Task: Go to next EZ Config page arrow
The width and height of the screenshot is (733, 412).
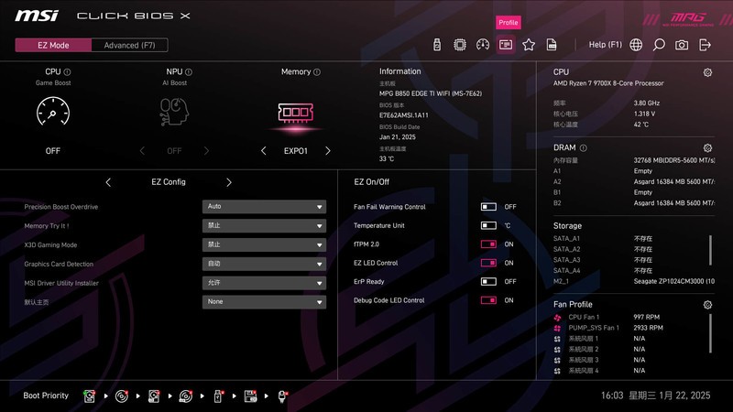Action: 229,182
